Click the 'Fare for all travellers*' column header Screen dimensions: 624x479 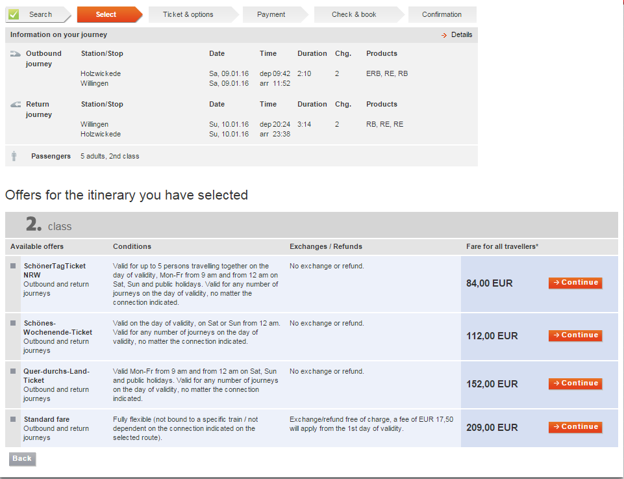[502, 246]
